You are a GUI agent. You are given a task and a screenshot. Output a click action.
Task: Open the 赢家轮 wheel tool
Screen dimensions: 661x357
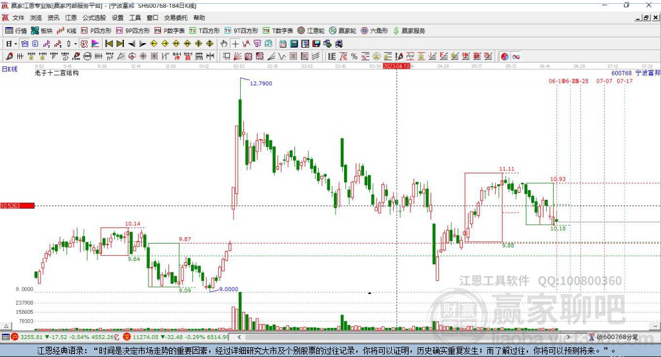pyautogui.click(x=343, y=31)
